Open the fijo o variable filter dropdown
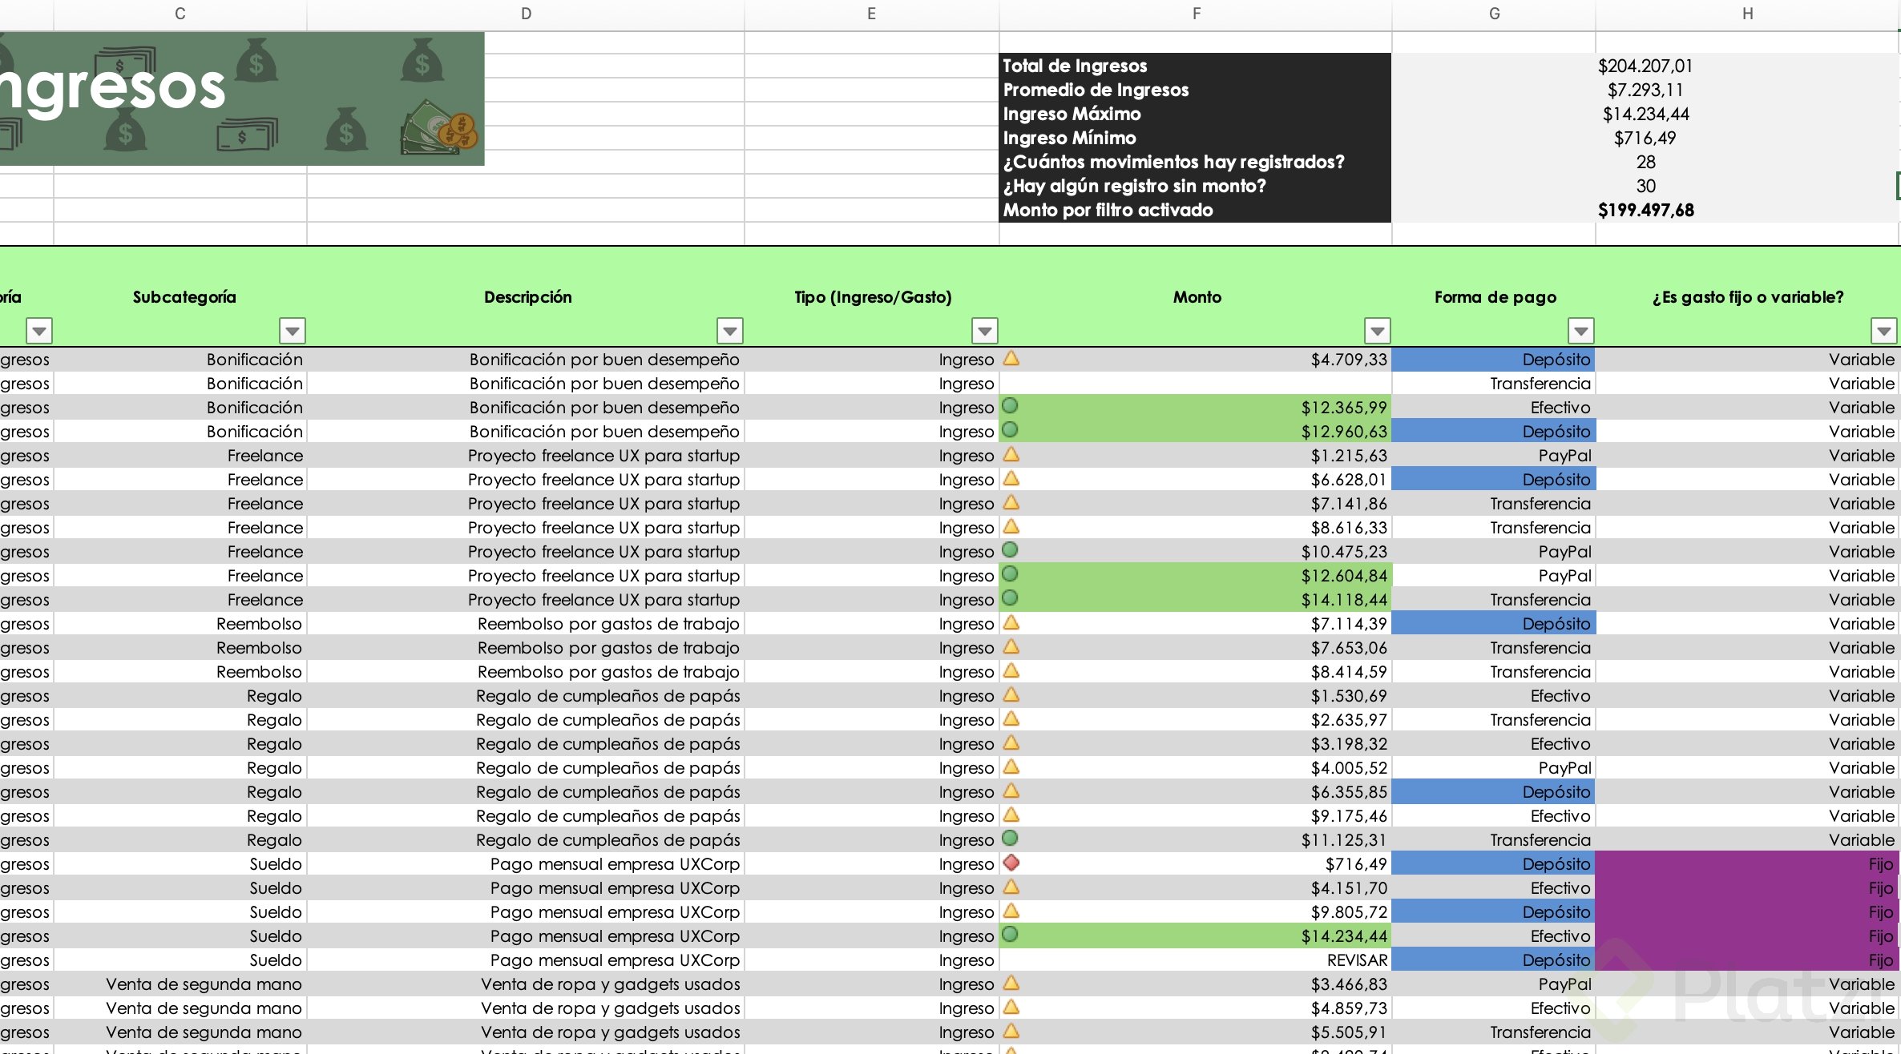The image size is (1901, 1054). (x=1883, y=330)
